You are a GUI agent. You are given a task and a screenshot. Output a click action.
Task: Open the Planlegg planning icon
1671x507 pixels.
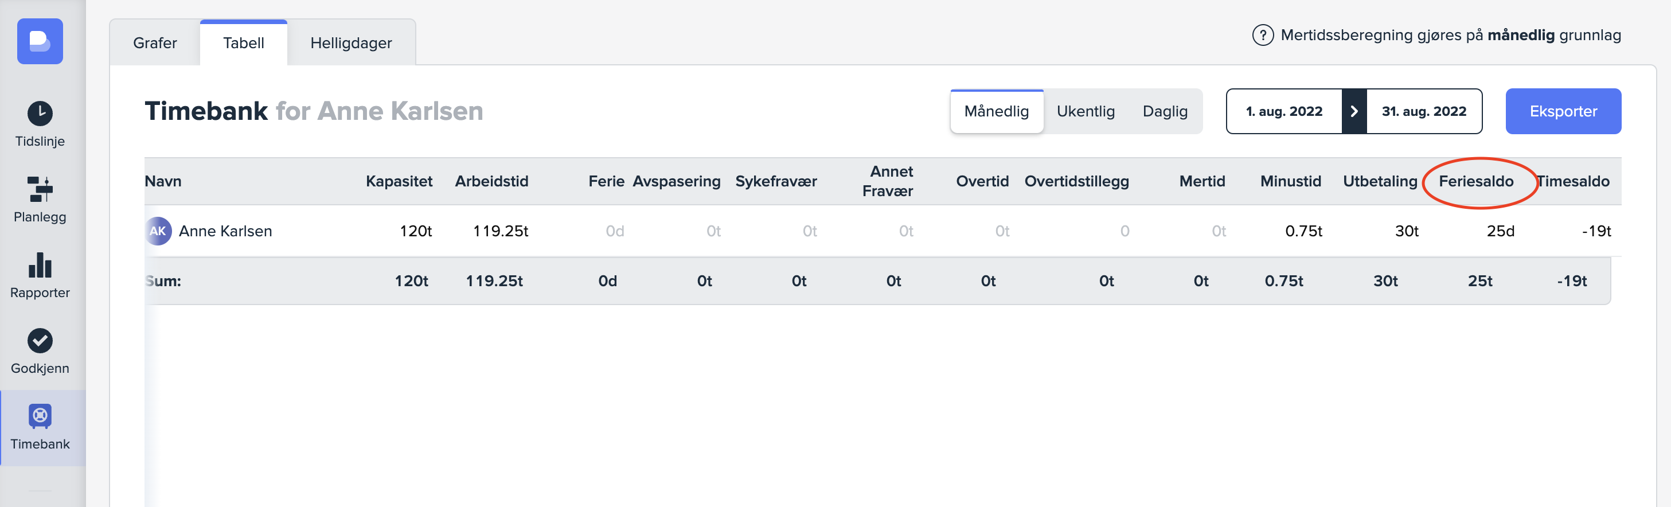[x=40, y=189]
